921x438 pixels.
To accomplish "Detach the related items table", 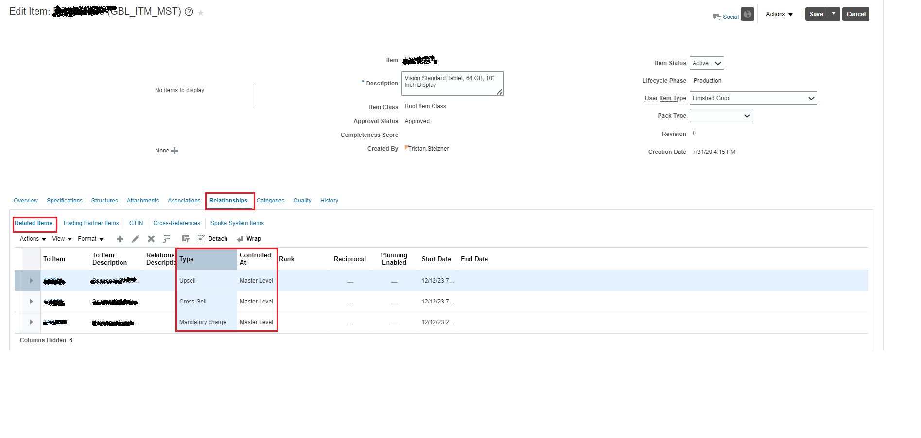I will 213,239.
